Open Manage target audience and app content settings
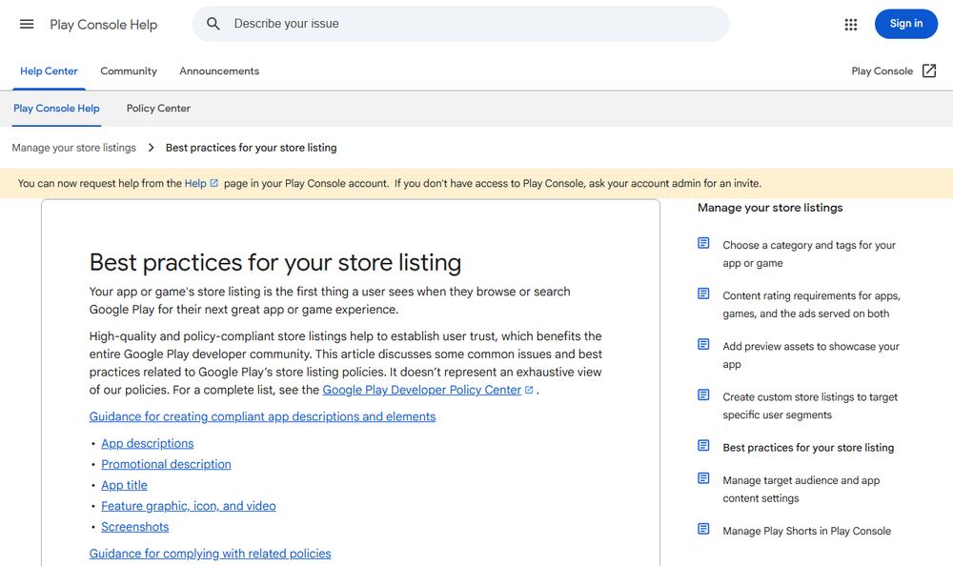 [x=801, y=489]
